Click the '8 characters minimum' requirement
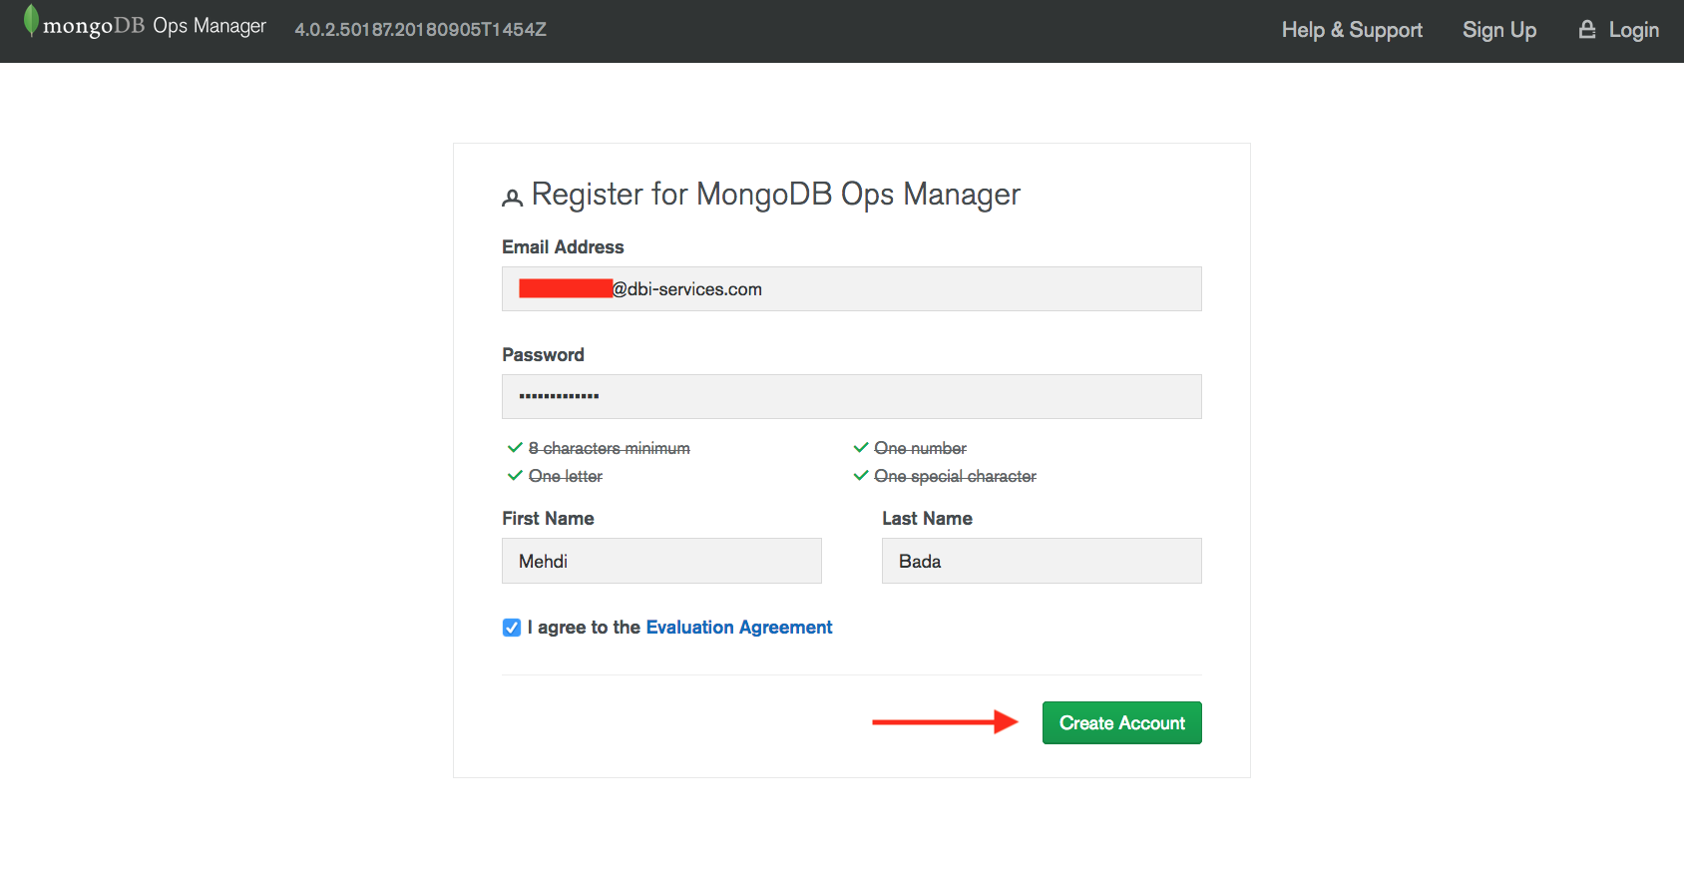1684x876 pixels. click(610, 449)
